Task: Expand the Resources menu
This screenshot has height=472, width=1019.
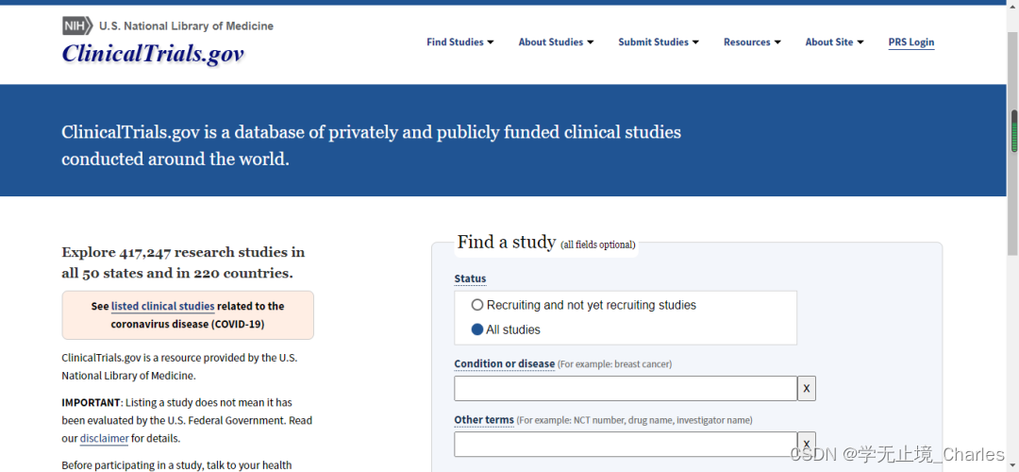Action: [x=752, y=42]
